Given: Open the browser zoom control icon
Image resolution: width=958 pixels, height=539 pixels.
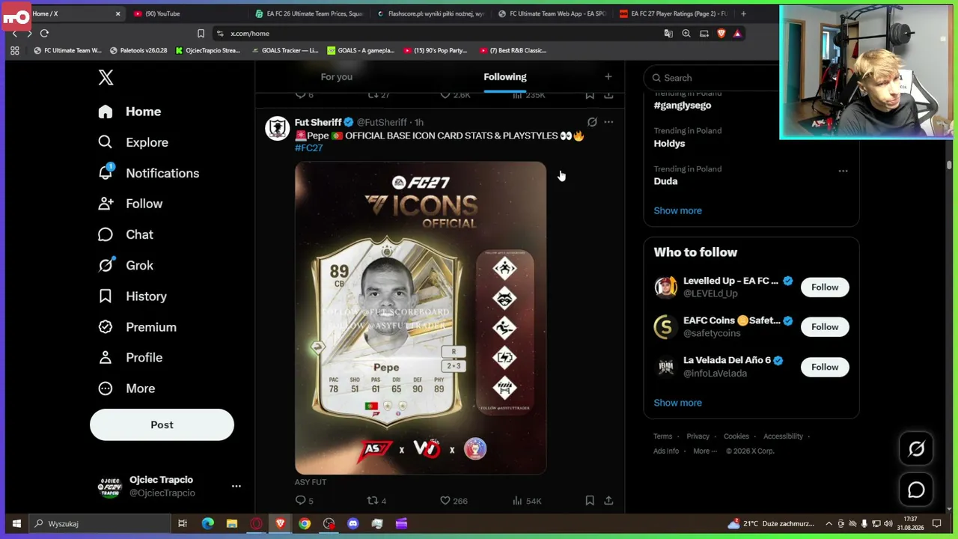Looking at the screenshot, I should pyautogui.click(x=686, y=34).
